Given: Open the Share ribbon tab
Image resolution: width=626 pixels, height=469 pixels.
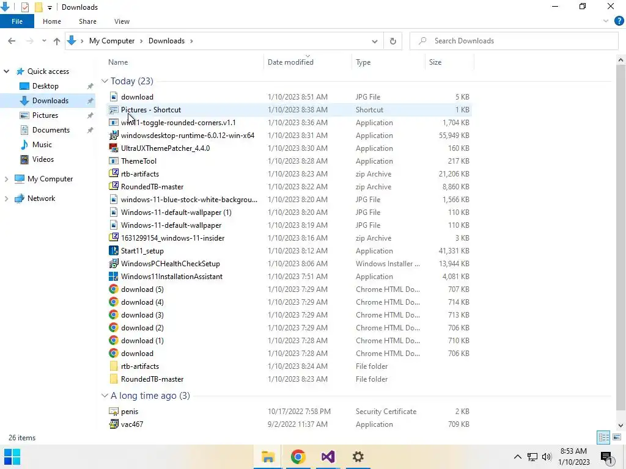Looking at the screenshot, I should tap(87, 21).
